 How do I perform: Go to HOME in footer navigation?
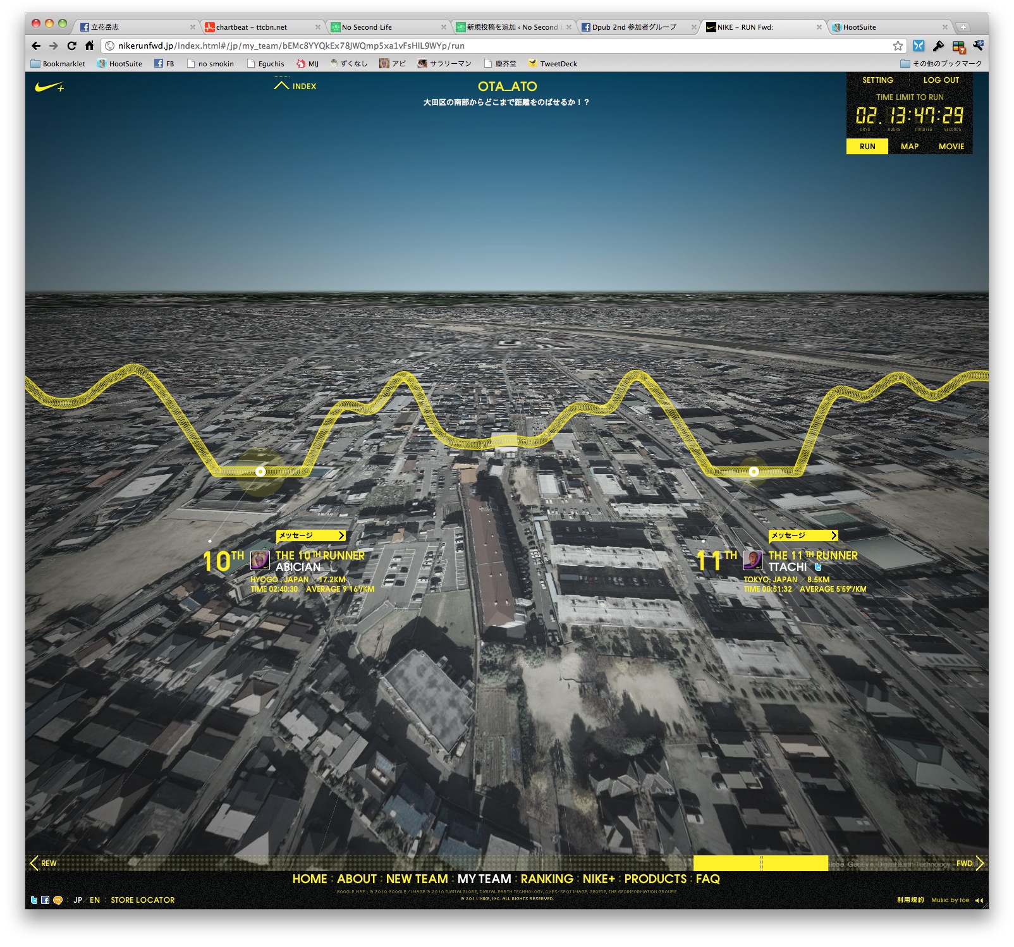[310, 879]
